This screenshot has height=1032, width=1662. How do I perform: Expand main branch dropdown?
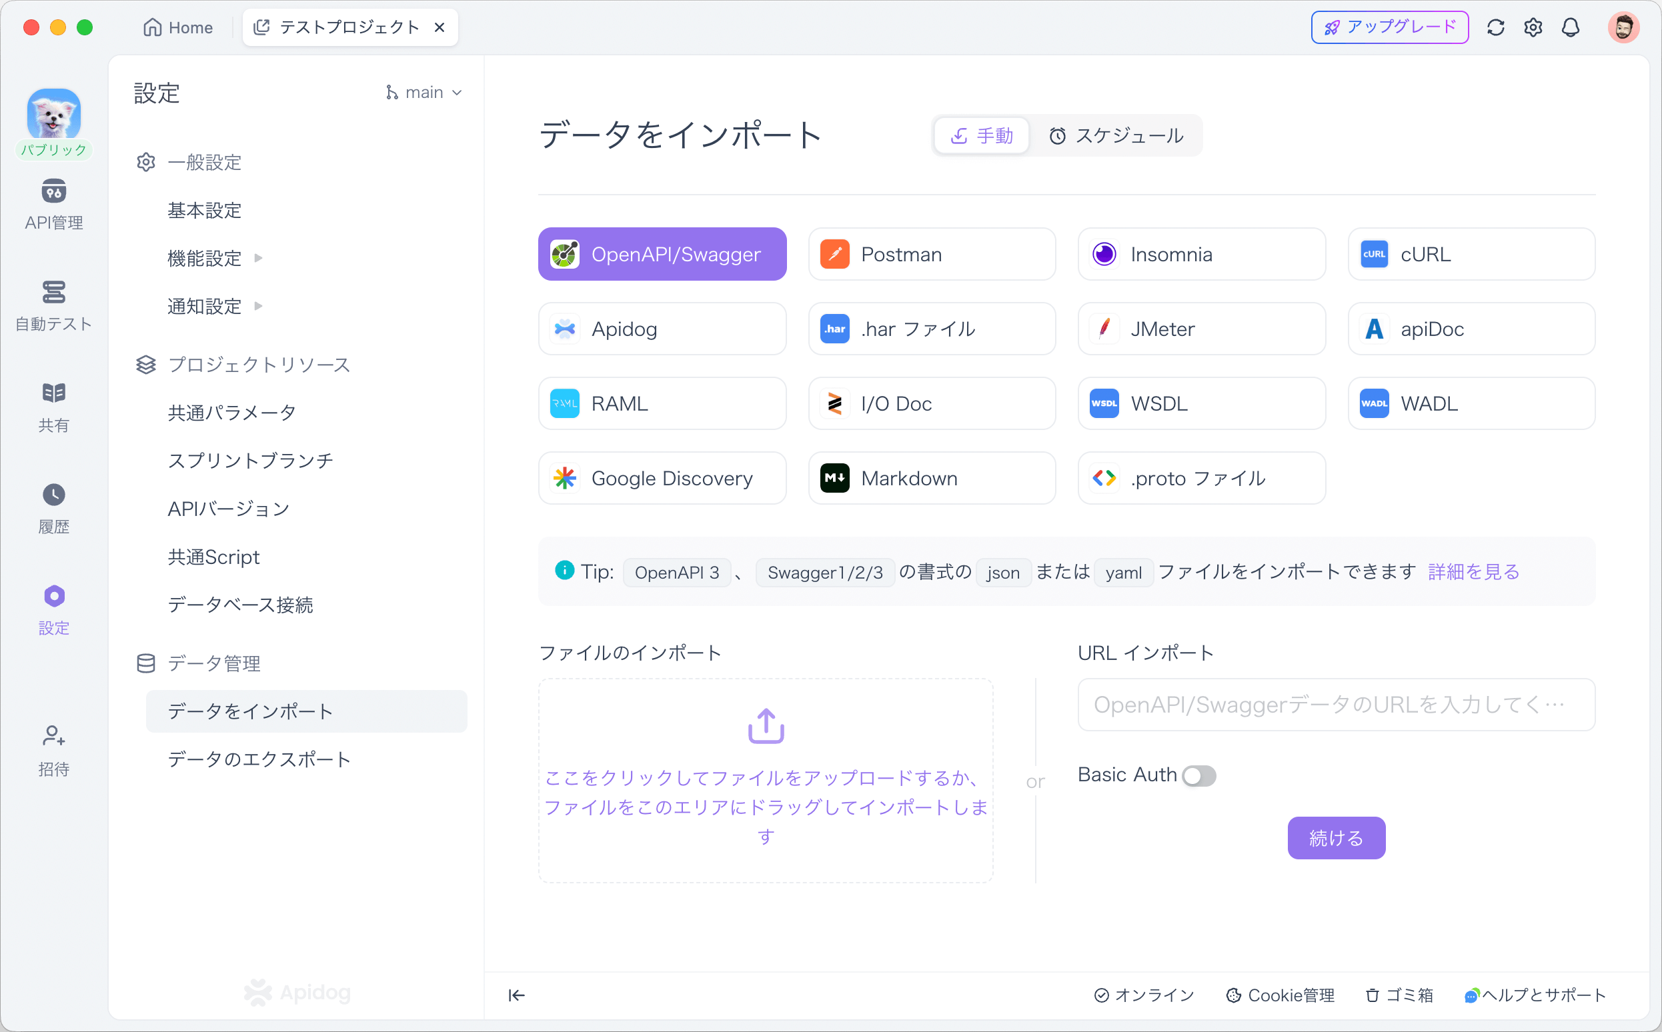[x=422, y=93]
